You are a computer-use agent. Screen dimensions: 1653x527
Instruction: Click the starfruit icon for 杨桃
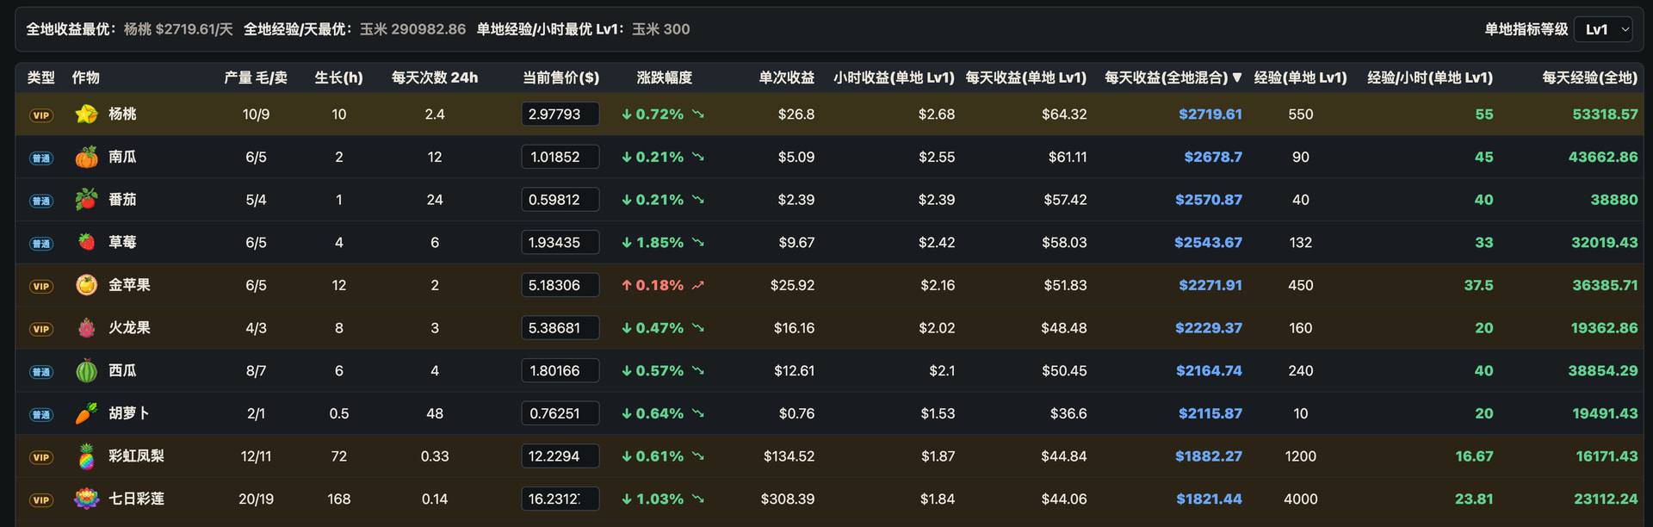pos(86,114)
